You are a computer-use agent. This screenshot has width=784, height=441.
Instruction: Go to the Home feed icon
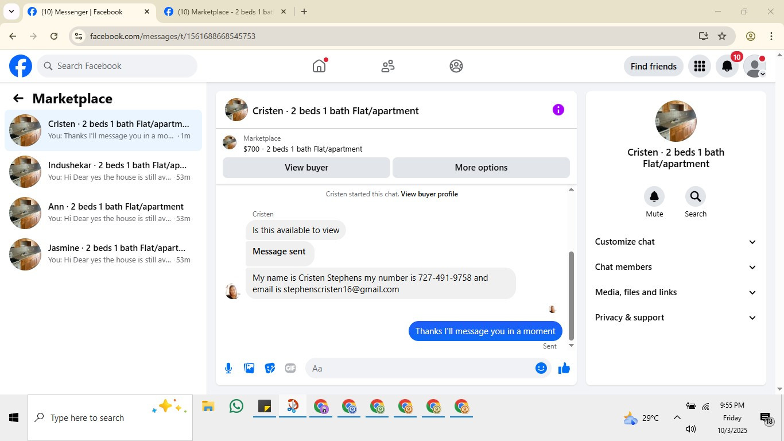[x=319, y=66]
